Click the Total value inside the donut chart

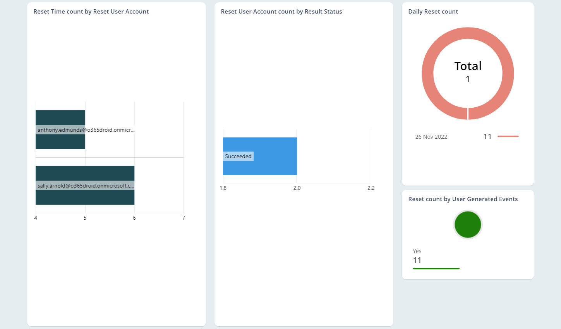click(x=467, y=66)
